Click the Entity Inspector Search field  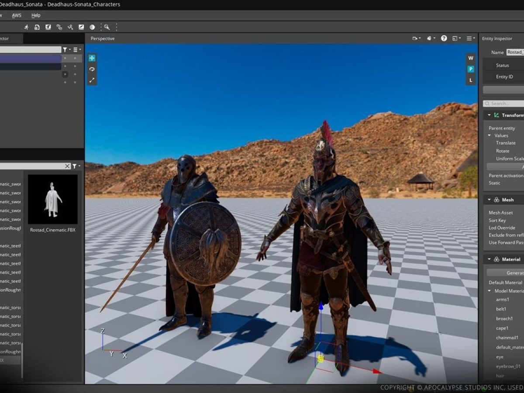(503, 103)
